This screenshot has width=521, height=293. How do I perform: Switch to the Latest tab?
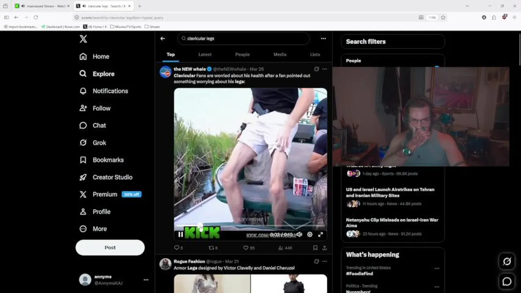coord(205,55)
